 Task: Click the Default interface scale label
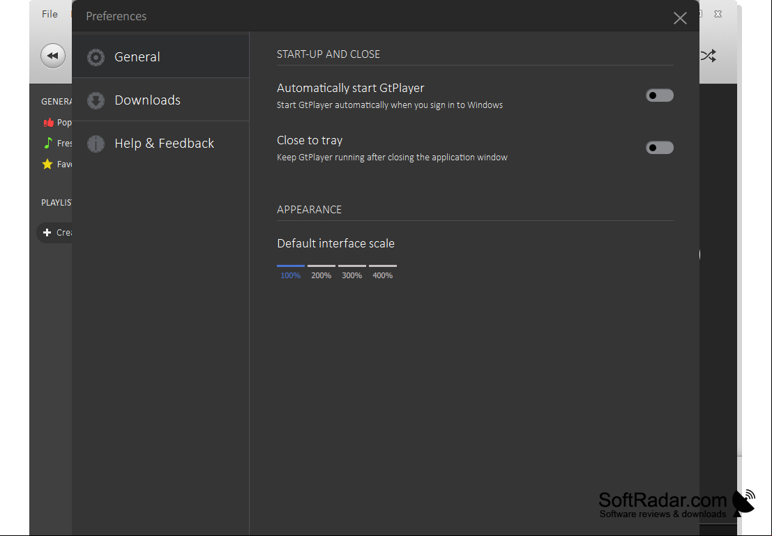[335, 244]
